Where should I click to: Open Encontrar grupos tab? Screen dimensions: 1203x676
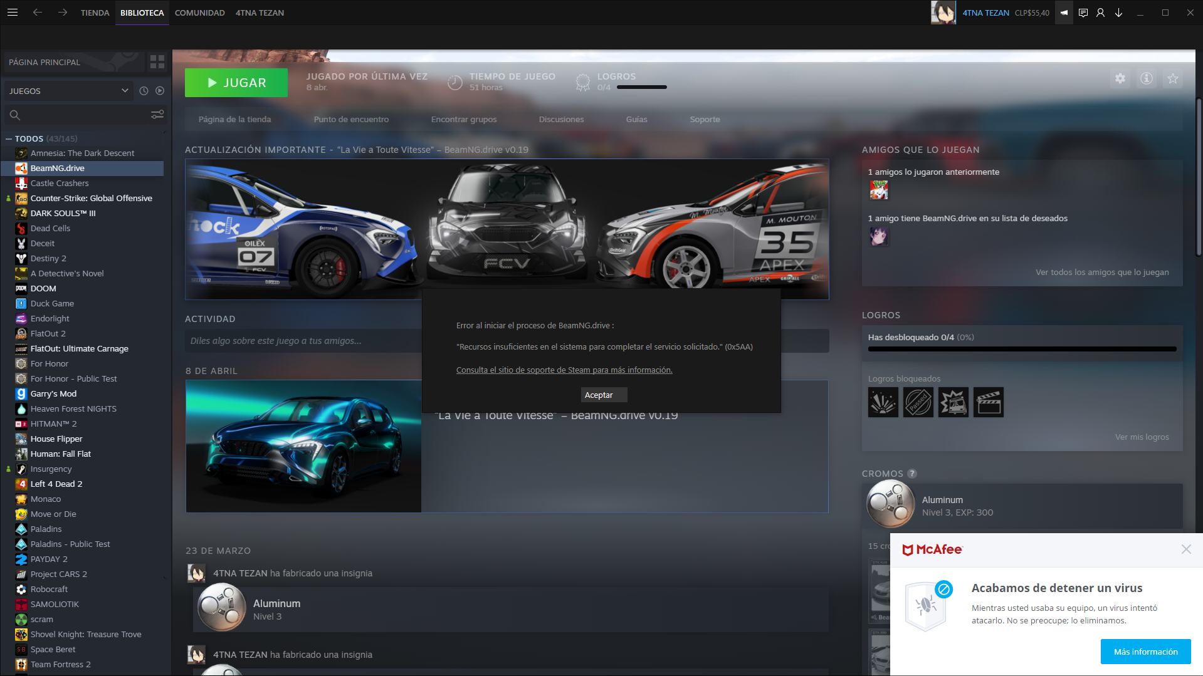point(464,119)
